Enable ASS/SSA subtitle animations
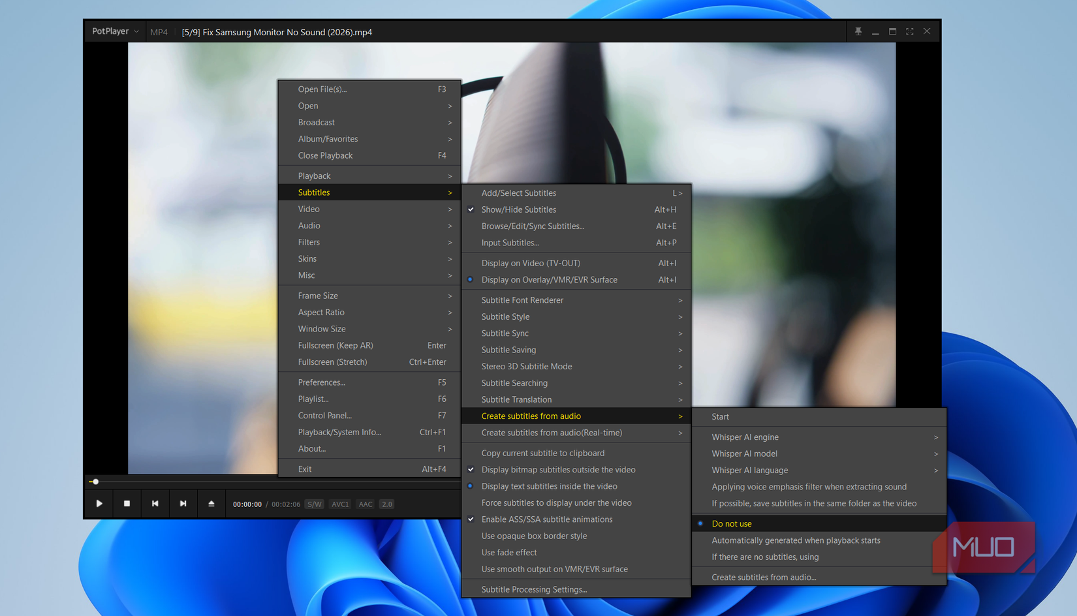1077x616 pixels. 547,519
